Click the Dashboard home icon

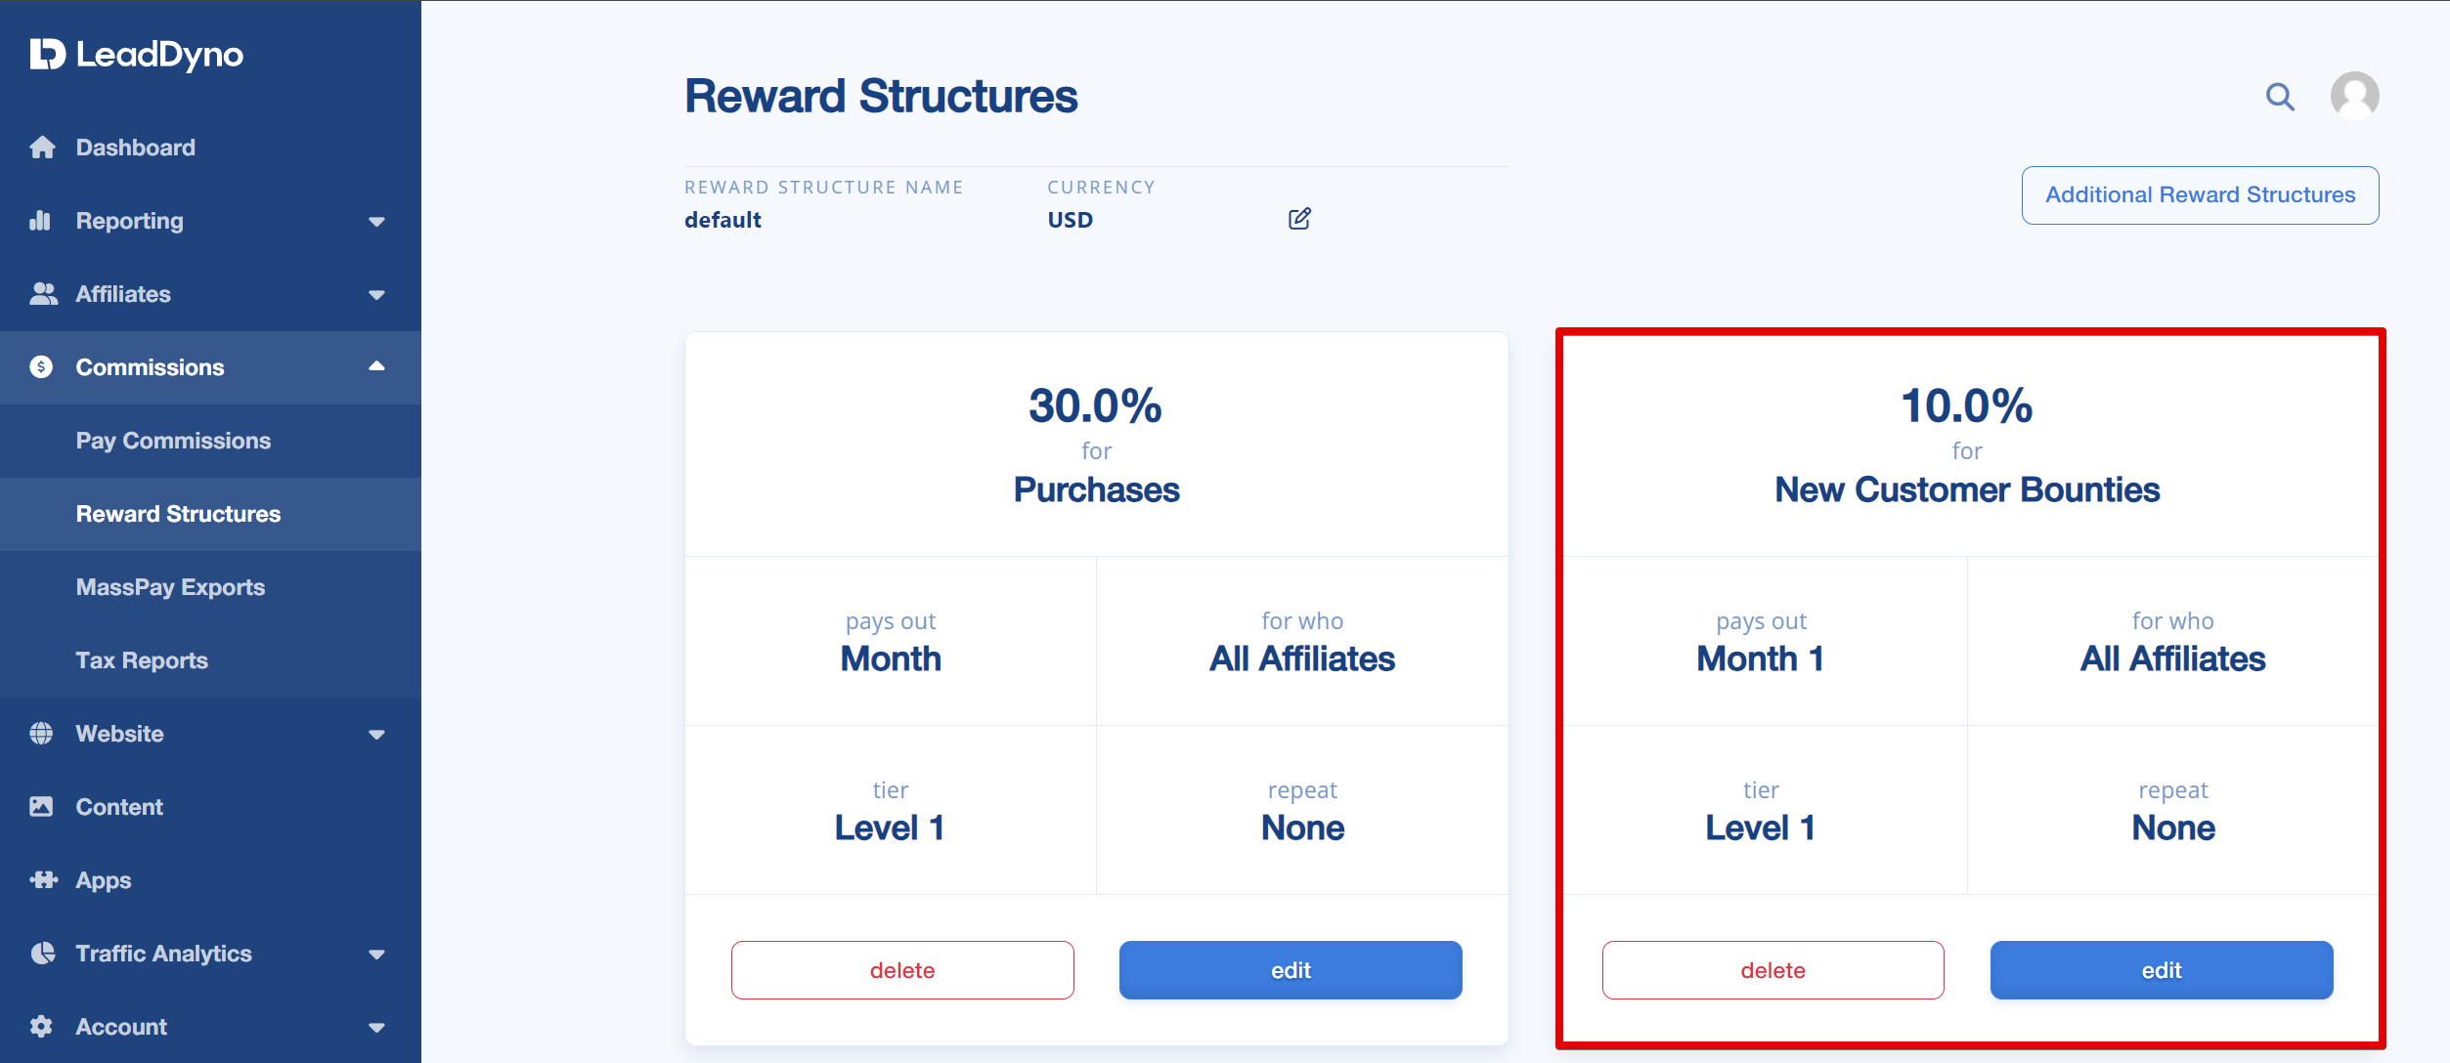42,148
